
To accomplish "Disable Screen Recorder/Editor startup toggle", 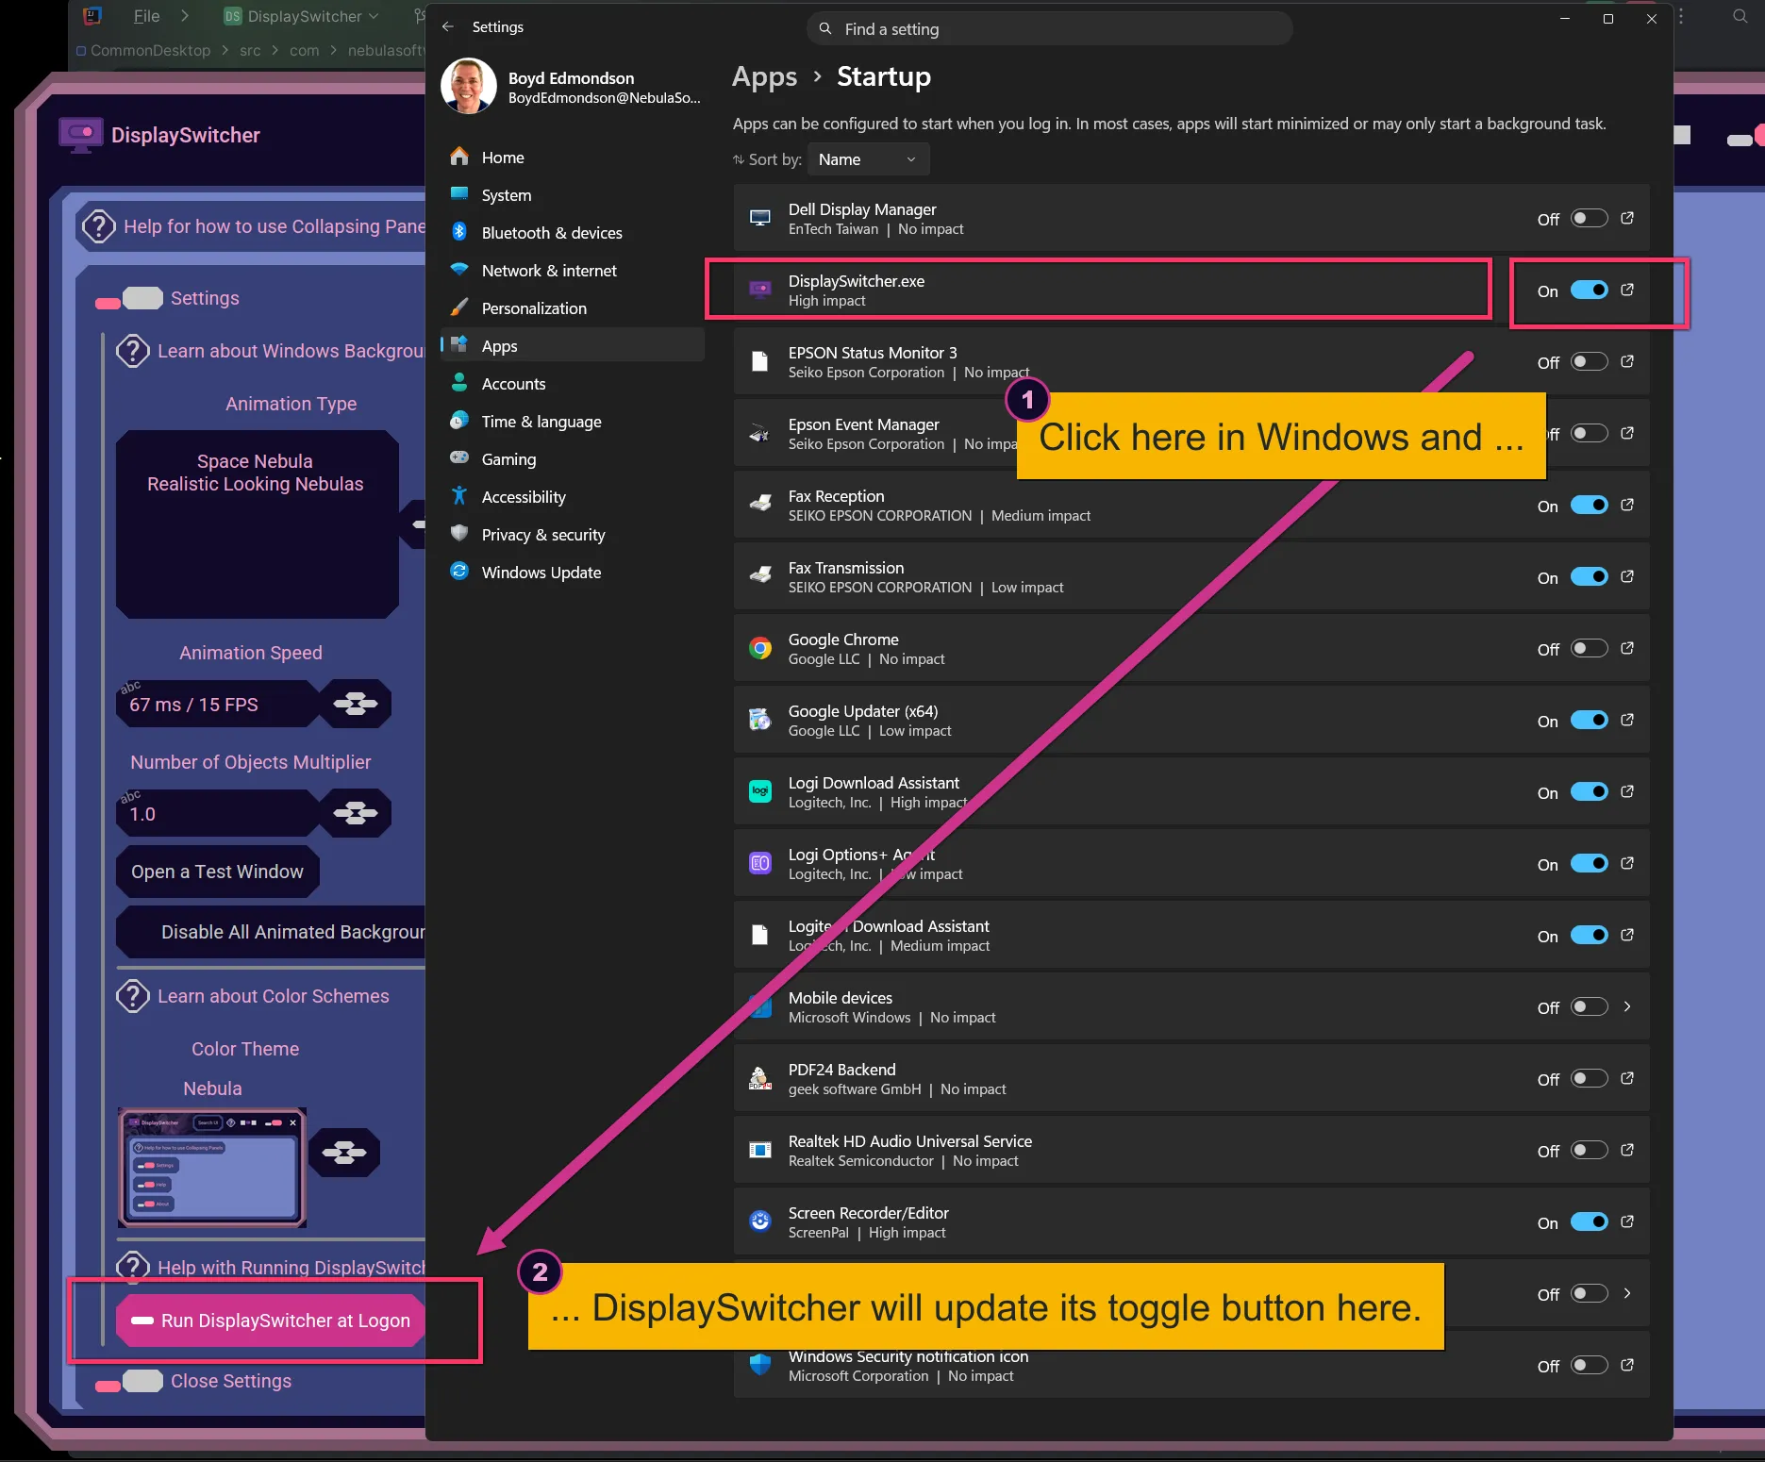I will pos(1590,1221).
